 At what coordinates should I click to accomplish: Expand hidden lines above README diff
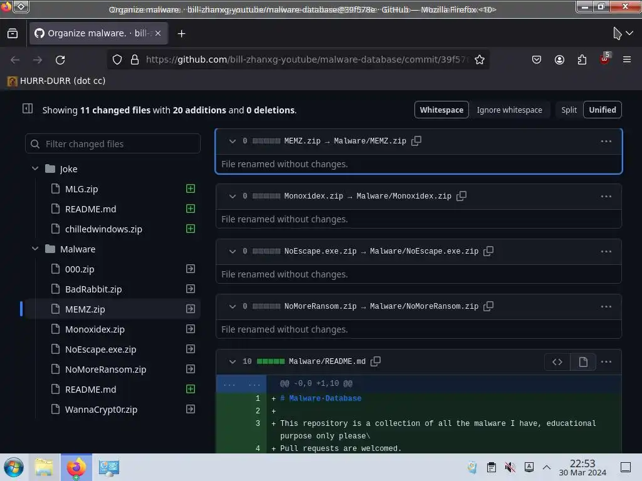point(241,384)
